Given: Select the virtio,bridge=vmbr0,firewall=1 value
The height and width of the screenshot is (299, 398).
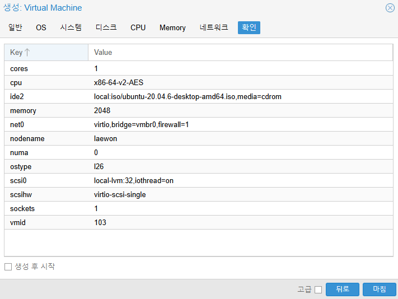Looking at the screenshot, I should [141, 125].
